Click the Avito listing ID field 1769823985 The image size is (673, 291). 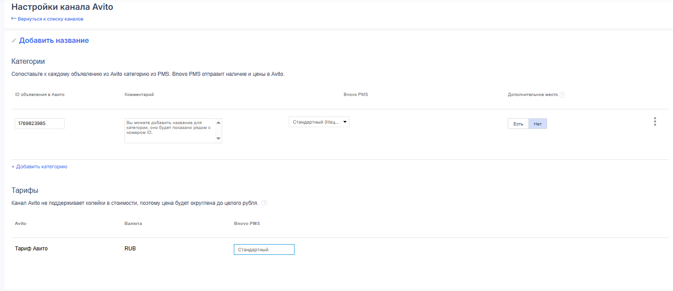[39, 124]
